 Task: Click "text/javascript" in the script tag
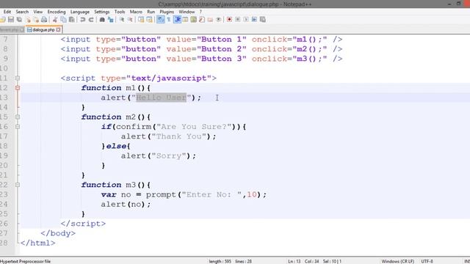click(169, 78)
